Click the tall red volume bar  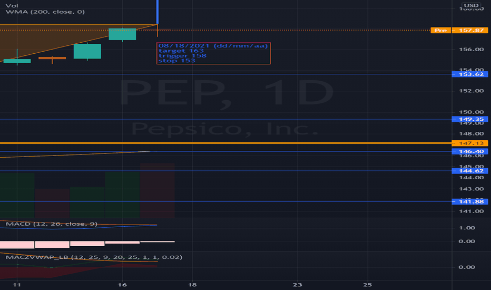click(158, 190)
